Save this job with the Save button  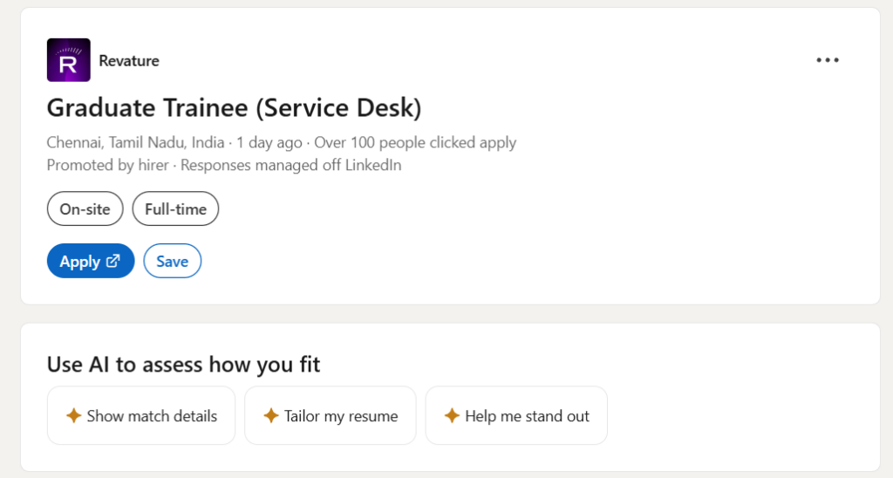coord(172,262)
